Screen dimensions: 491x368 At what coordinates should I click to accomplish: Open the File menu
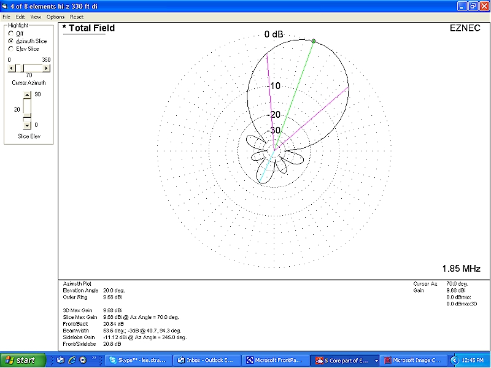point(6,17)
